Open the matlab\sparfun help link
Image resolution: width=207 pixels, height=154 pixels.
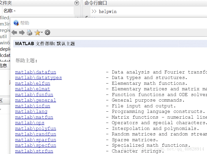click(35, 140)
